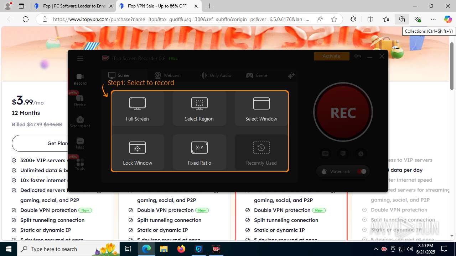Click the license key icon
The image size is (456, 256).
coord(358,56)
